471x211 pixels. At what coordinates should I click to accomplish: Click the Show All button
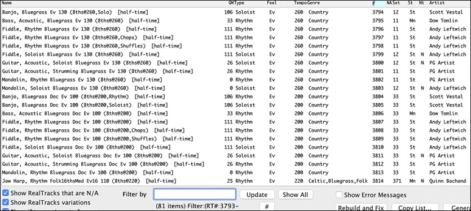[x=295, y=195]
